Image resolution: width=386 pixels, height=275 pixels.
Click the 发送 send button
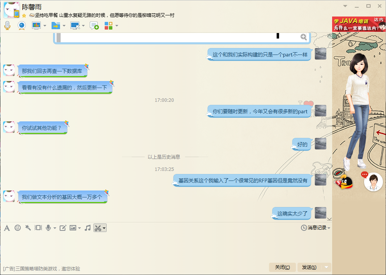pos(309,267)
